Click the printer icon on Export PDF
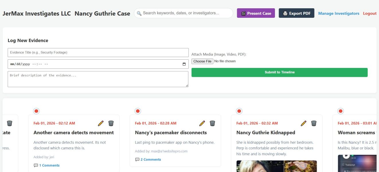379x172 pixels. tap(285, 13)
